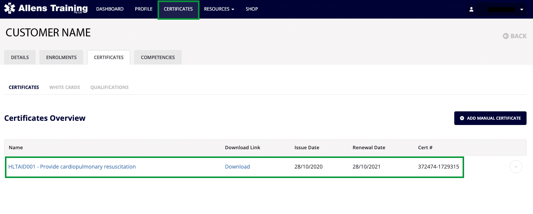Open the user account dropdown arrow
533x214 pixels.
coord(522,9)
